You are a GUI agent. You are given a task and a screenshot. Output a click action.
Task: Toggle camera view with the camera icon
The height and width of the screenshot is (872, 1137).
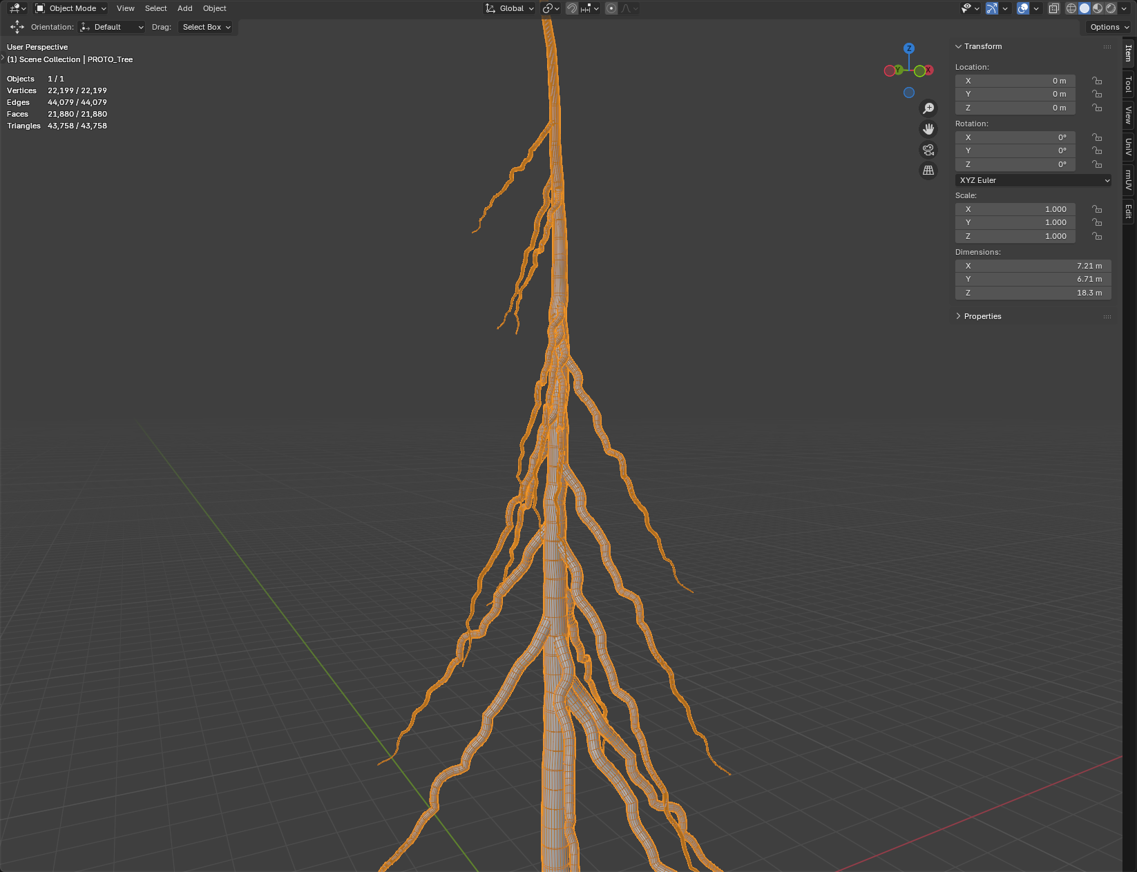[928, 150]
